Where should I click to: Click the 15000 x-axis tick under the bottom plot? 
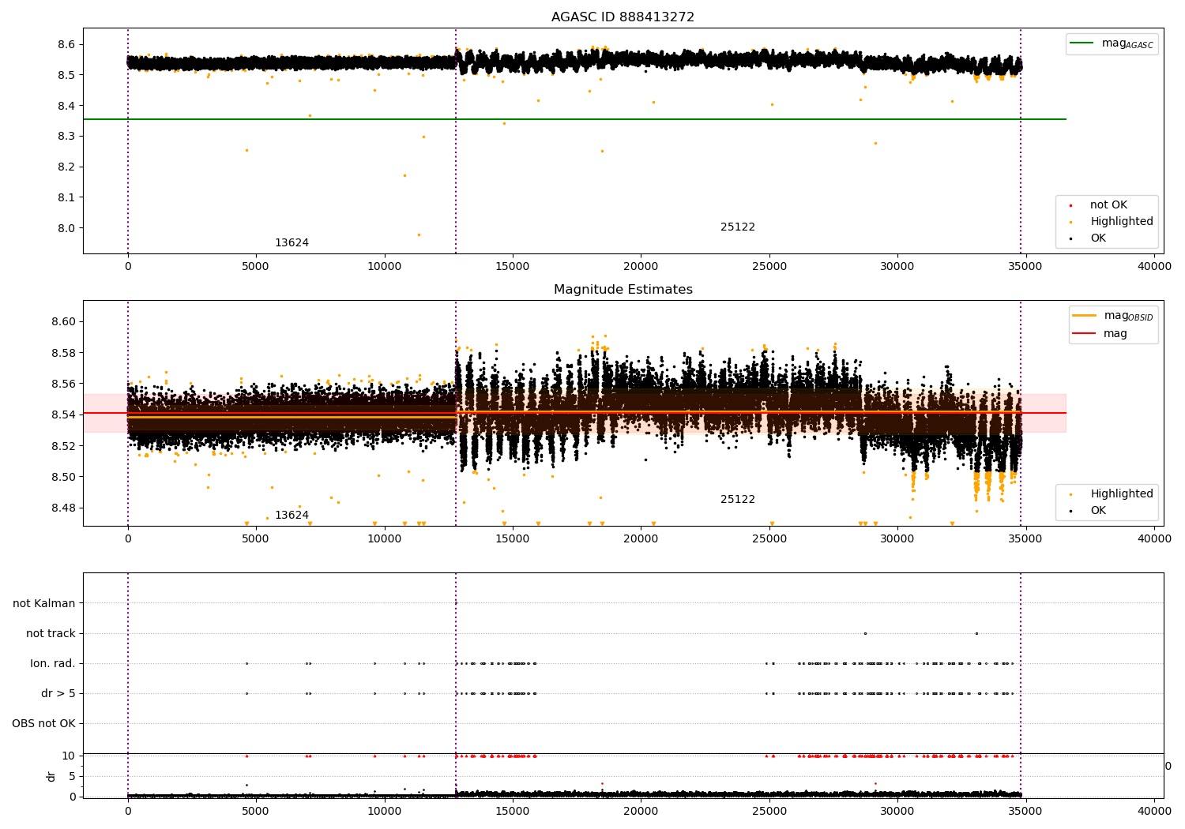click(x=513, y=812)
